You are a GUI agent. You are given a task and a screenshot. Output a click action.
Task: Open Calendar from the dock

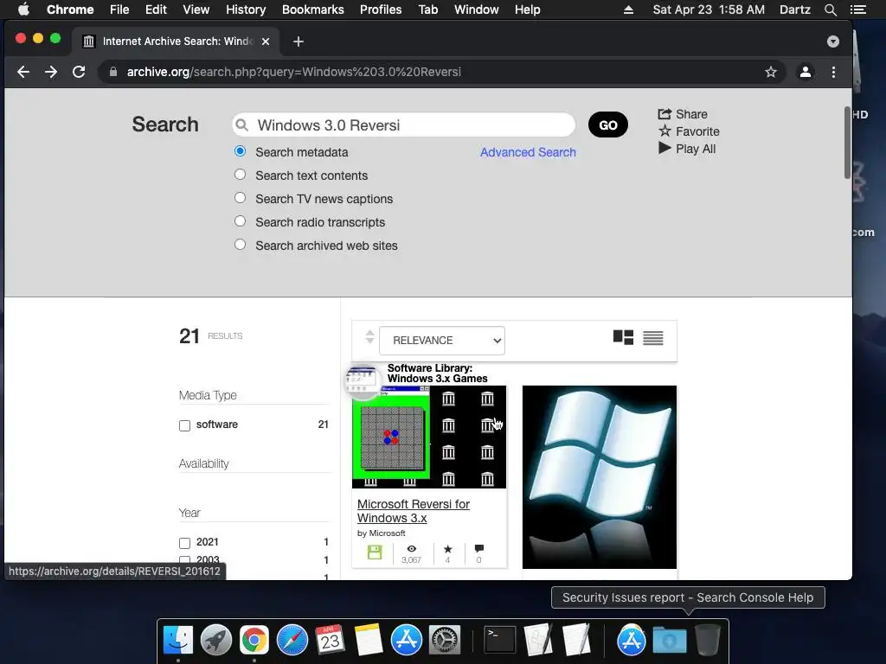point(331,641)
